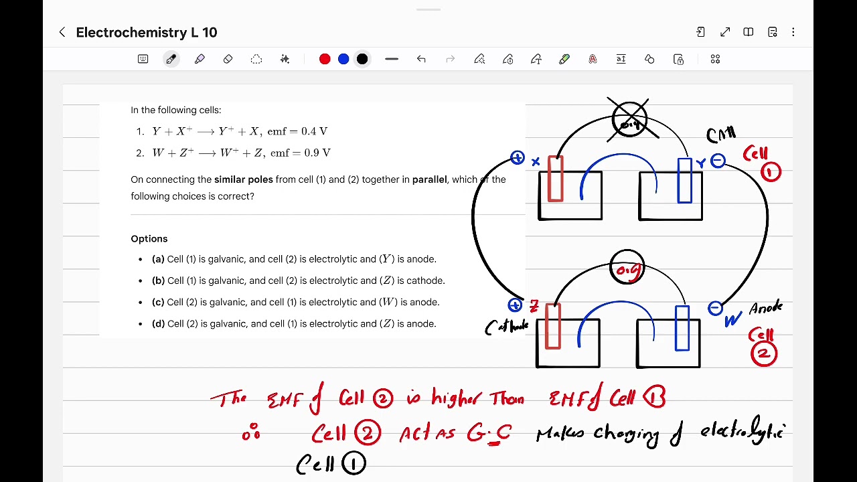Open the four-square more tools grid

715,60
